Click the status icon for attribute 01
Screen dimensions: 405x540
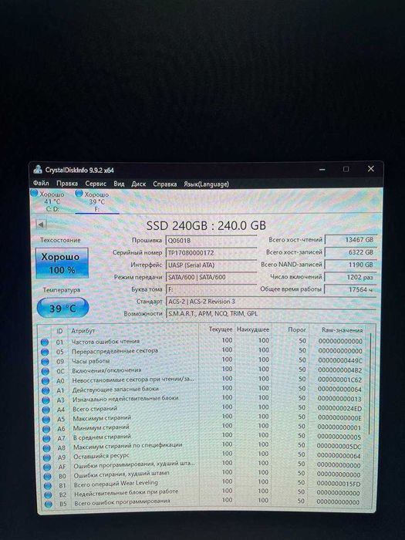pos(45,342)
